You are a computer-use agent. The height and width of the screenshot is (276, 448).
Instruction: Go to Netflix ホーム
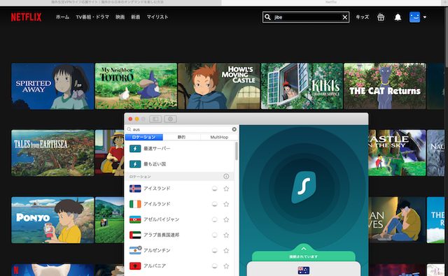[x=62, y=17]
